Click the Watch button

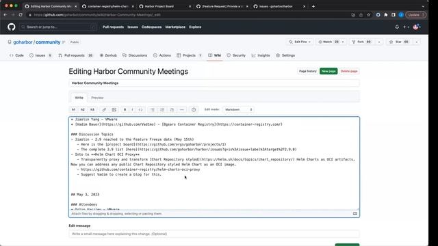coord(328,42)
